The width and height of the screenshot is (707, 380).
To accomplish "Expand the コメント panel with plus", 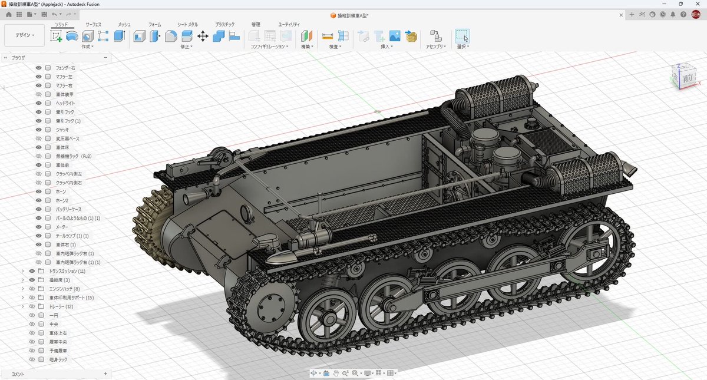I will pos(105,374).
